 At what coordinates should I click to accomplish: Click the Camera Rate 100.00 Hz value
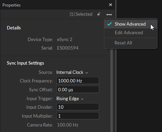pos(68,125)
